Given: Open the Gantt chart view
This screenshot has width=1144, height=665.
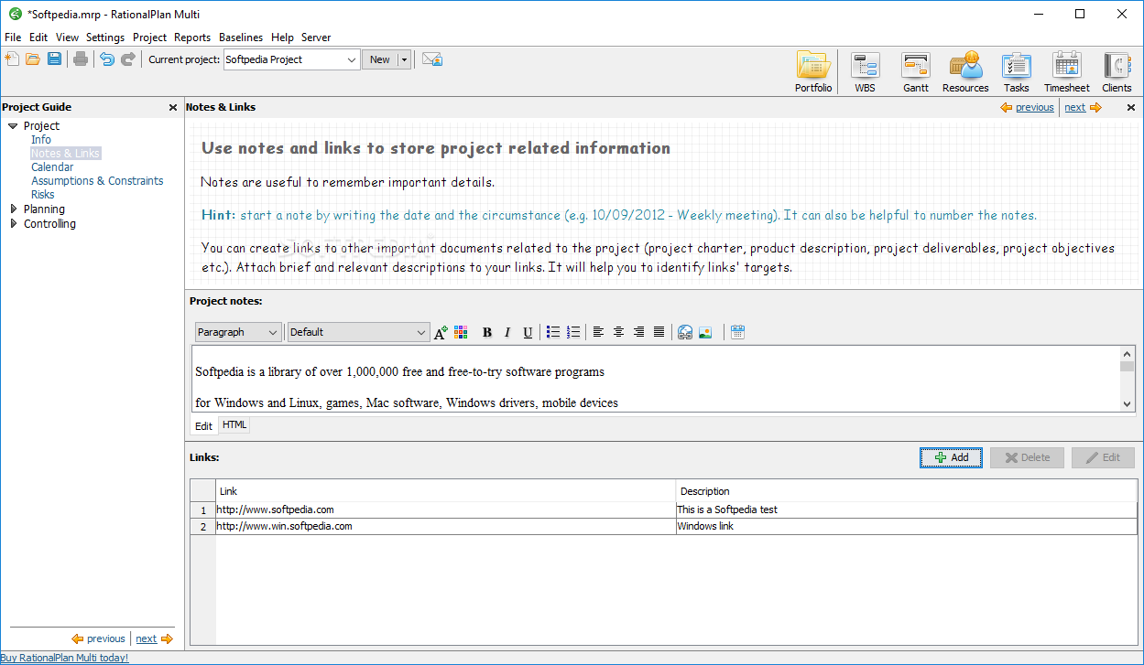Looking at the screenshot, I should point(916,72).
